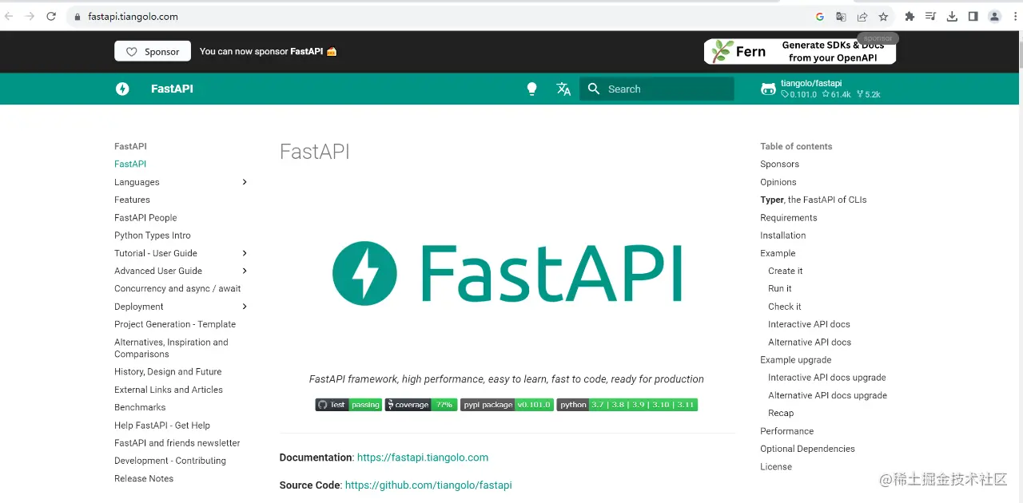
Task: Open Alternatives, Inspiration and Comparisons page
Action: click(171, 348)
